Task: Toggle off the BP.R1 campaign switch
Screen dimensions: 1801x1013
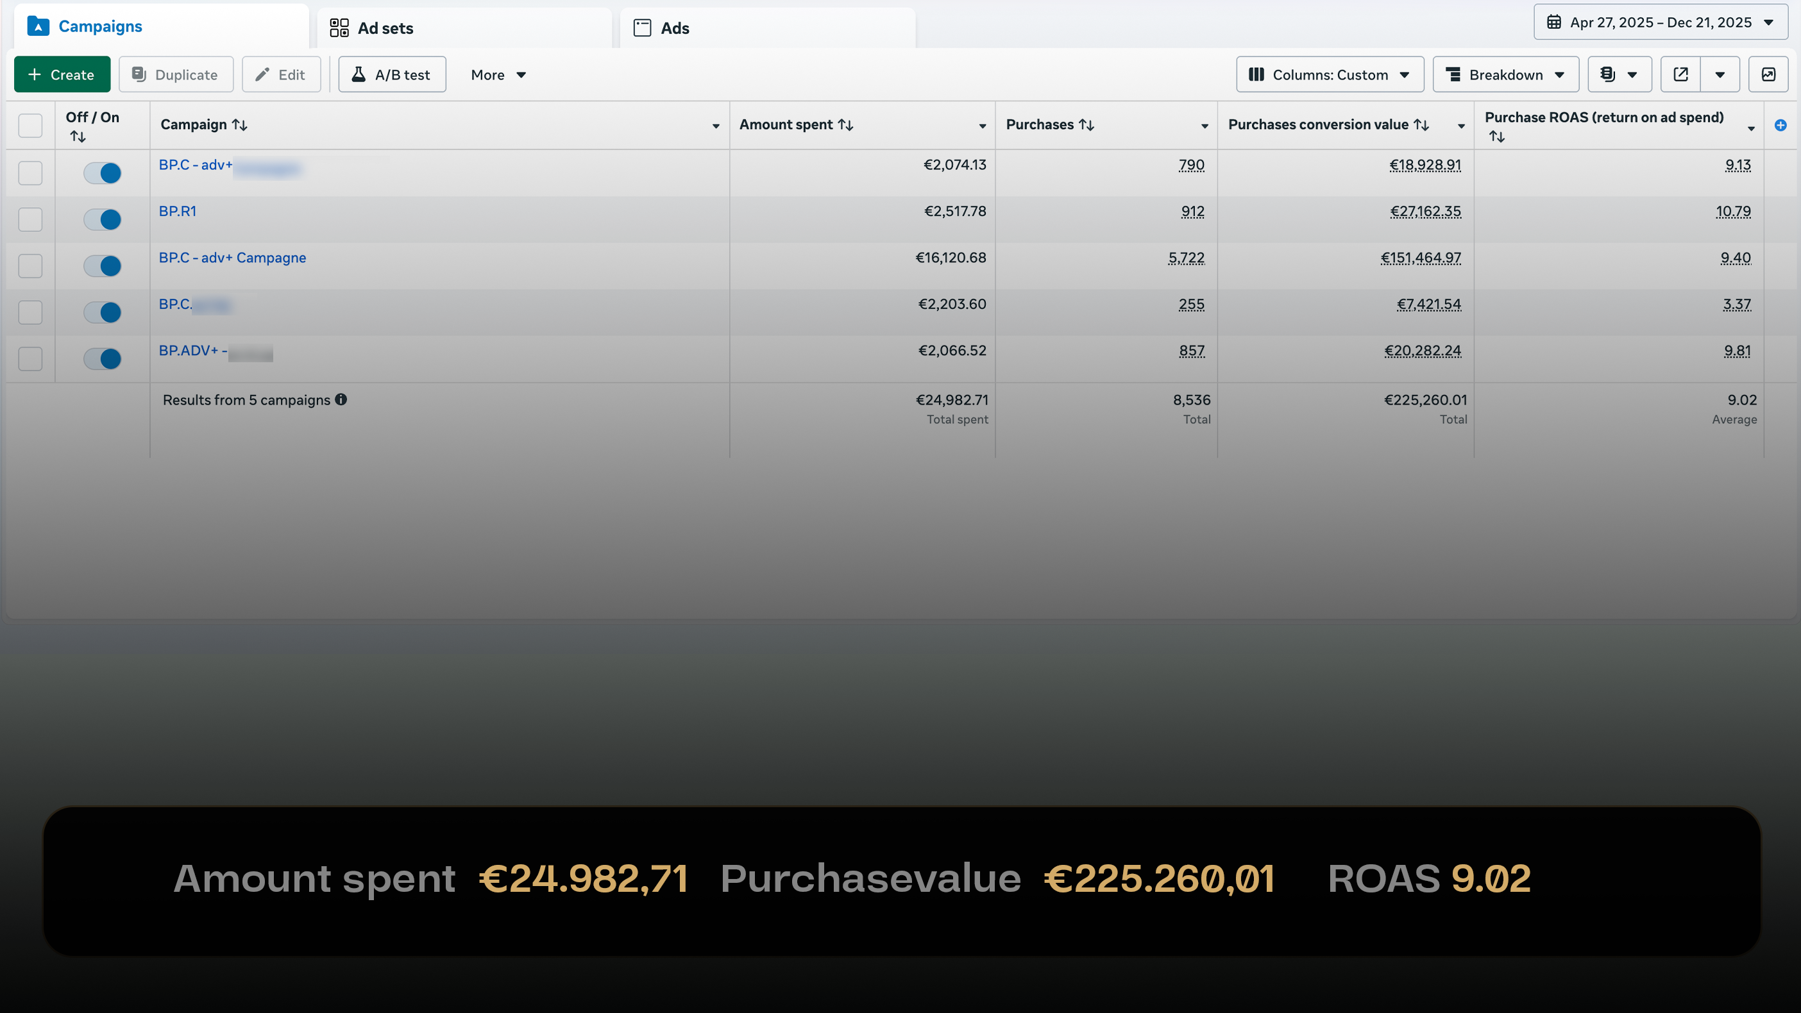Action: coord(102,219)
